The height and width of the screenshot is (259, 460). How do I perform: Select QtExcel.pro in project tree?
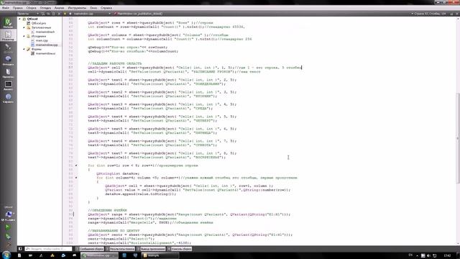pos(39,23)
